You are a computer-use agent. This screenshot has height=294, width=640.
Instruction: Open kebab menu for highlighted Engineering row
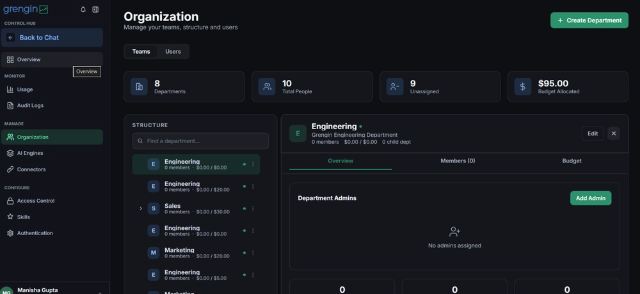click(x=253, y=164)
